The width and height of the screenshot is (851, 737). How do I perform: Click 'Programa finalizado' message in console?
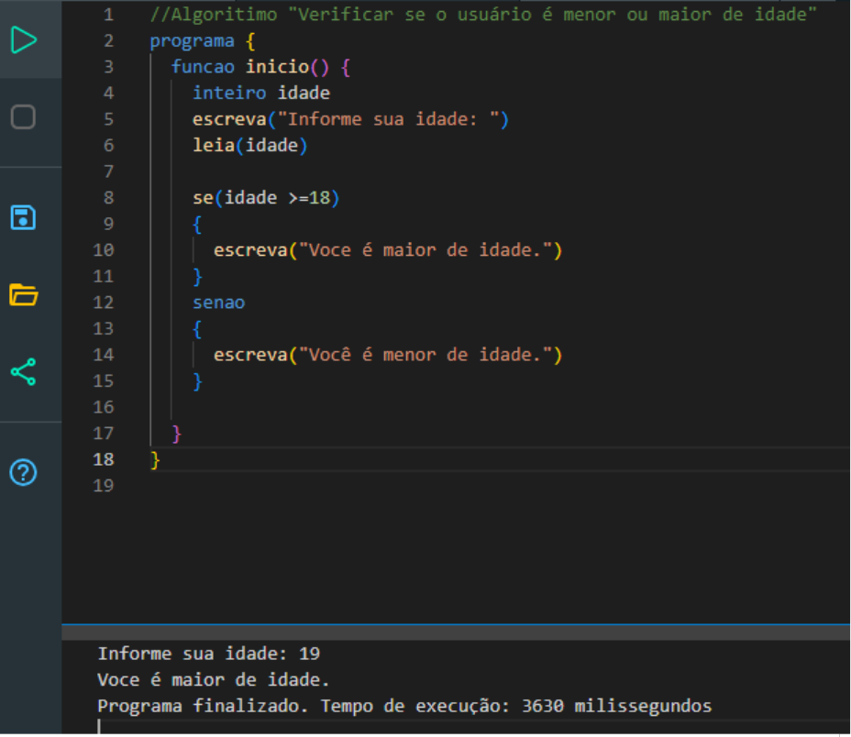(404, 706)
